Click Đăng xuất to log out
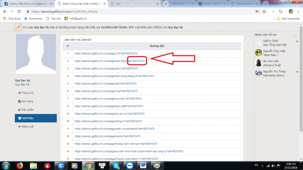The width and height of the screenshot is (303, 170). tap(28, 127)
